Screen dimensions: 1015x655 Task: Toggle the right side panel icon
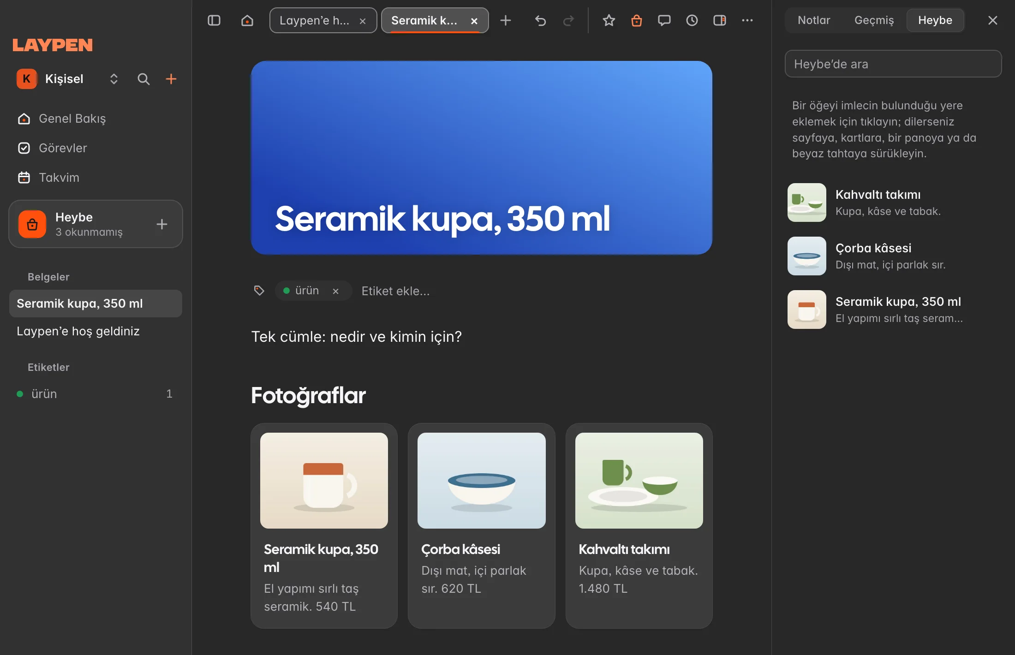[x=720, y=20]
